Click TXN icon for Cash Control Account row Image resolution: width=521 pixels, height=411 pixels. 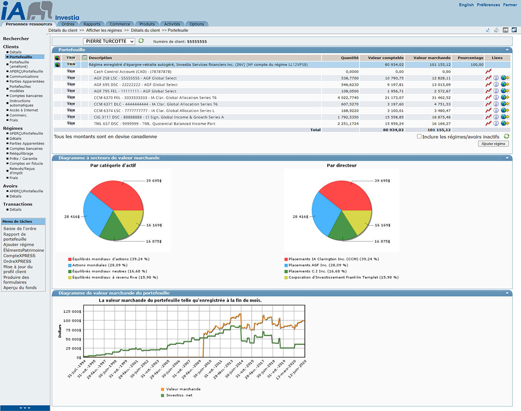click(71, 71)
